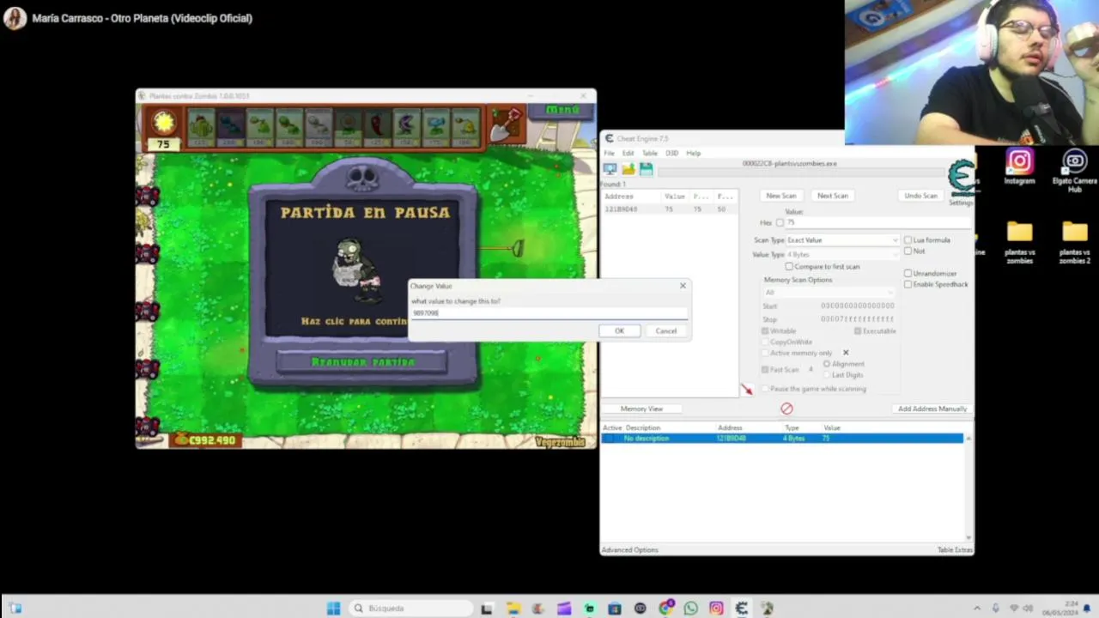
Task: Switch to Cheat Engine taskbar icon
Action: coord(742,609)
